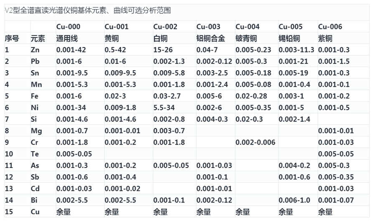The height and width of the screenshot is (223, 376).
Task: Select the Cu-003 铝铜合金 column header
Action: (x=208, y=27)
